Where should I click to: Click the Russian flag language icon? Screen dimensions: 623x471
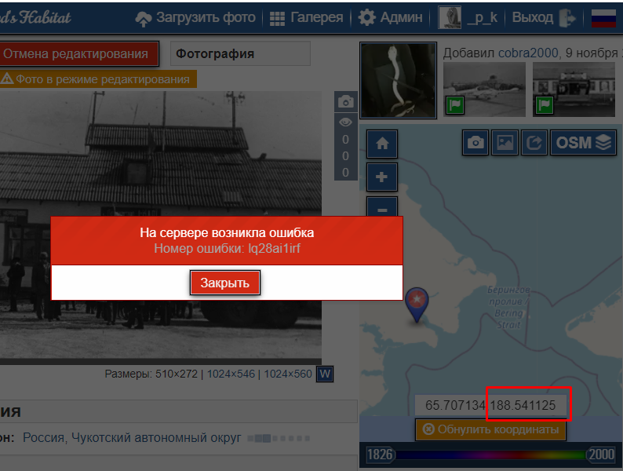603,18
